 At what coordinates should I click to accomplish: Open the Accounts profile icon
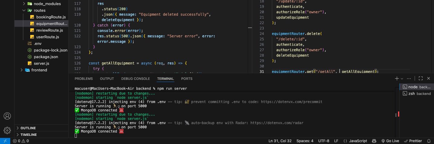(7, 116)
